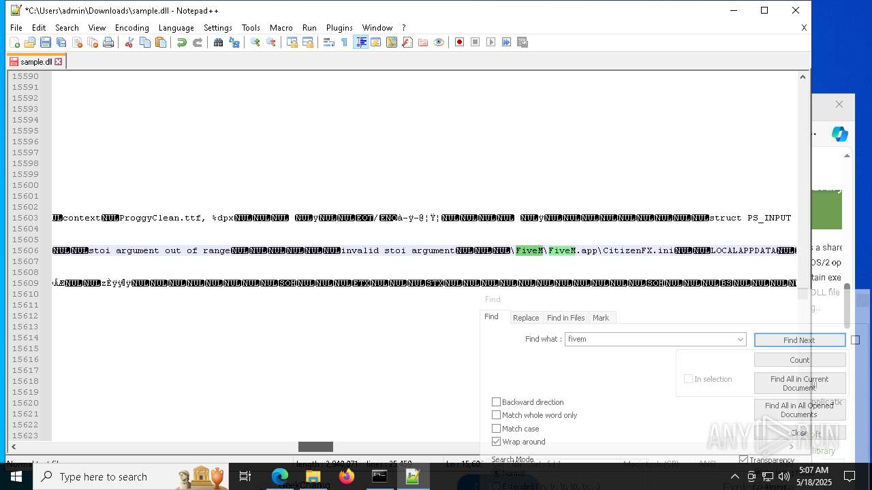Run macro multiple times icon

point(507,42)
